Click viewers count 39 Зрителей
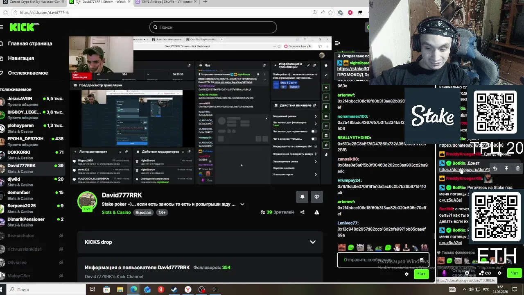The image size is (524, 295). 277,212
